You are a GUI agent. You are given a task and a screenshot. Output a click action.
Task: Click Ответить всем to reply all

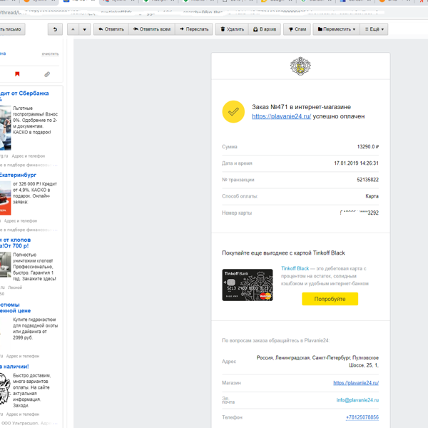[x=152, y=29]
